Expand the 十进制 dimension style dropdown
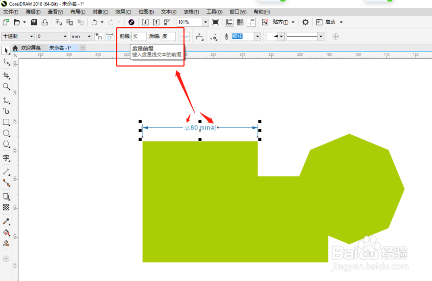Image resolution: width=432 pixels, height=281 pixels. coord(32,37)
